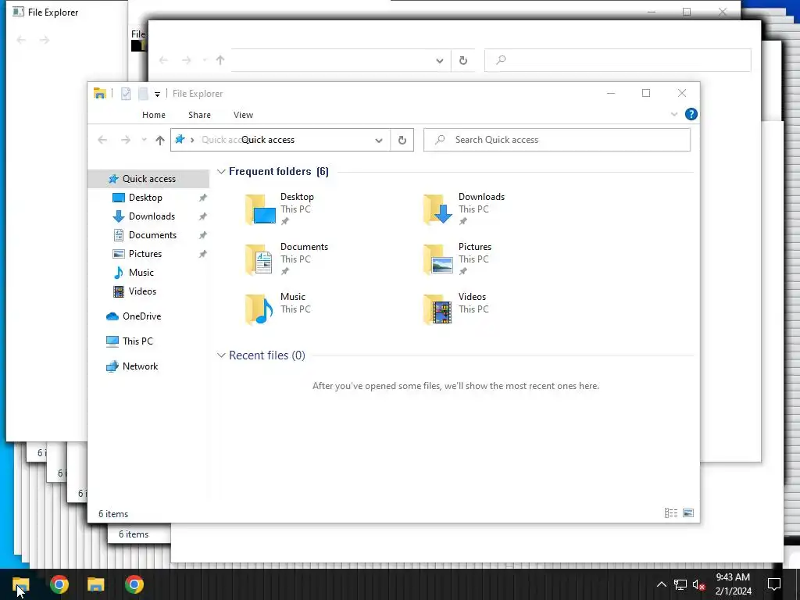
Task: Open the Share ribbon tab
Action: coord(199,115)
